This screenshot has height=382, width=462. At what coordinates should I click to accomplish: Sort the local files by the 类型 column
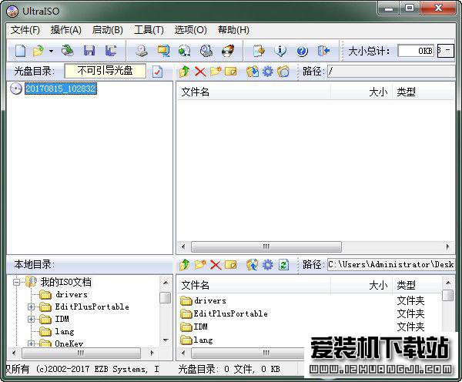[x=418, y=285]
